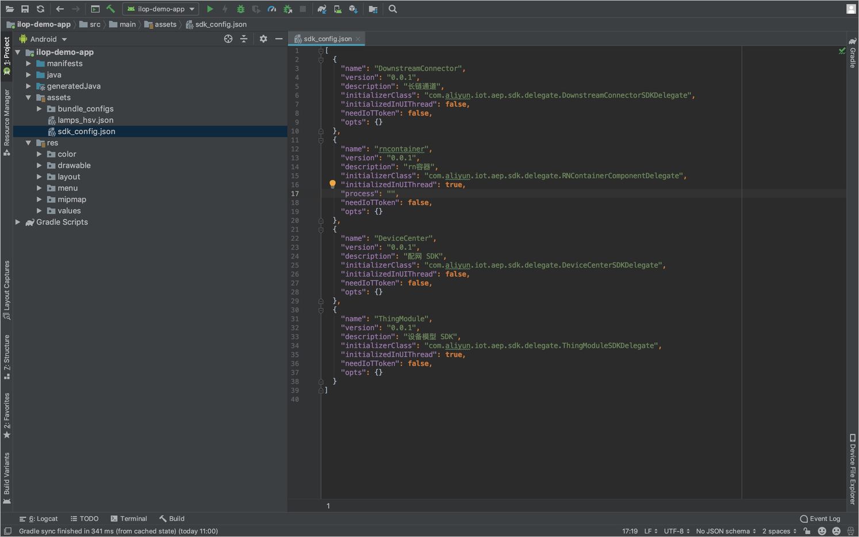Click the lightbulb intention icon at line 16
859x537 pixels.
click(x=332, y=185)
